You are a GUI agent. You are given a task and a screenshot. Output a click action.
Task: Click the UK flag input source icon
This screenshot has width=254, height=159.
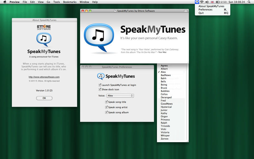click(212, 2)
